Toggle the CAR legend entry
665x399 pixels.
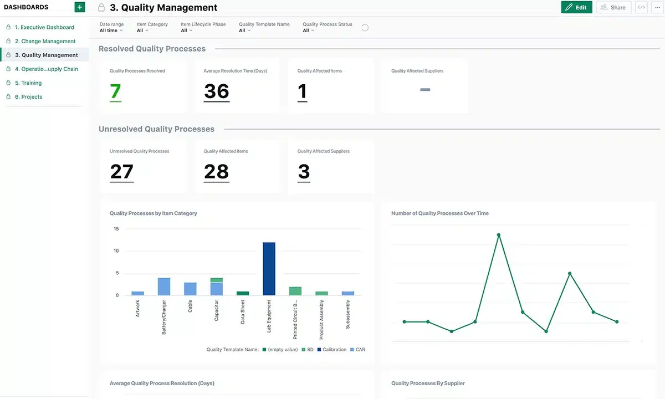tap(358, 350)
